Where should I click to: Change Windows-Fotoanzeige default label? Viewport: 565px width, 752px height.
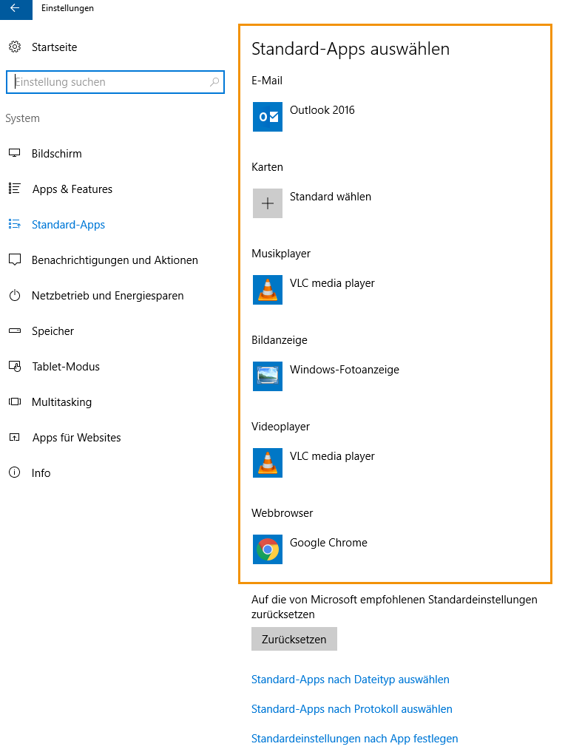pos(345,370)
